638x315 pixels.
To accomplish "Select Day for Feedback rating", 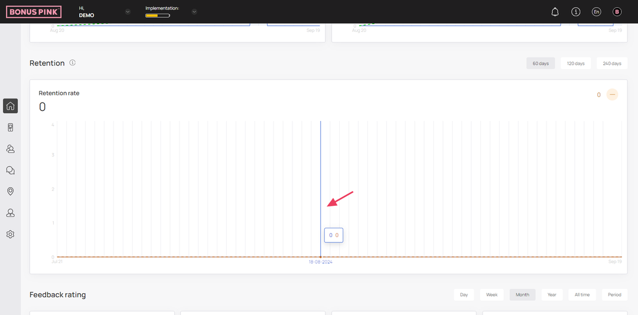I will [x=464, y=295].
